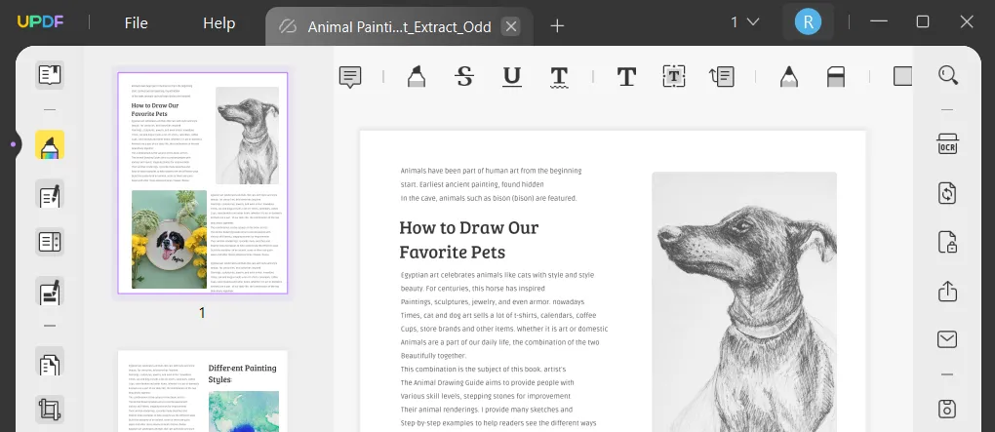Expand the window count dropdown showing 1
995x432 pixels.
744,22
